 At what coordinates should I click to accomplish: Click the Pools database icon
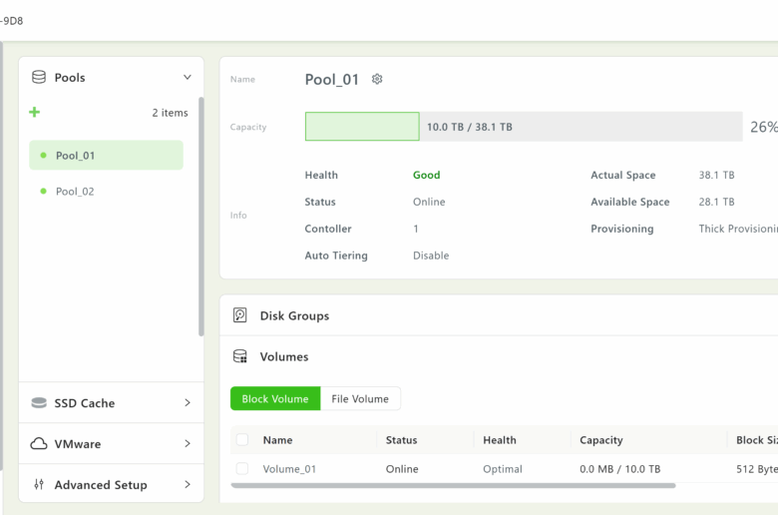(39, 77)
